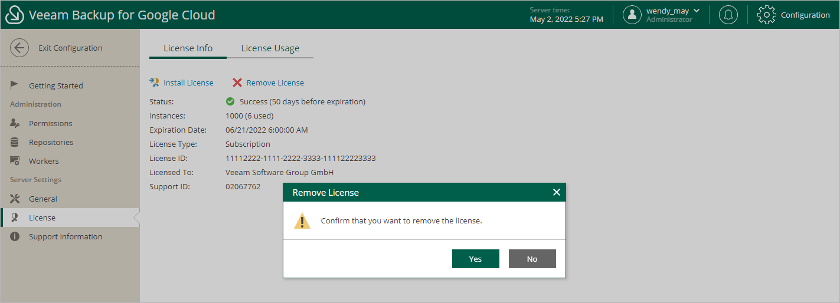Click the Support Information info icon
Viewport: 840px width, 303px height.
pos(15,236)
